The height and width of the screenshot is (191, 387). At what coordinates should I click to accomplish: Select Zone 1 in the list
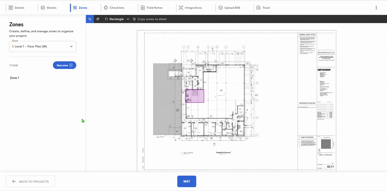pos(15,78)
